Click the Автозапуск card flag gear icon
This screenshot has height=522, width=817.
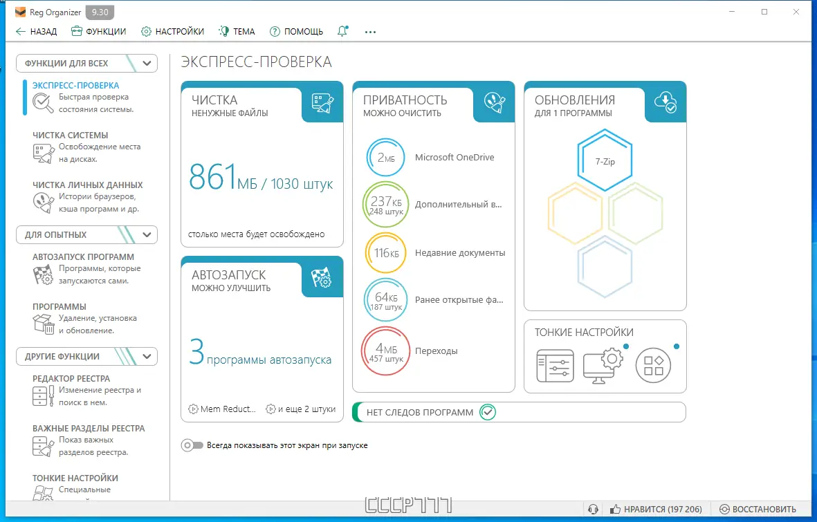click(x=322, y=278)
